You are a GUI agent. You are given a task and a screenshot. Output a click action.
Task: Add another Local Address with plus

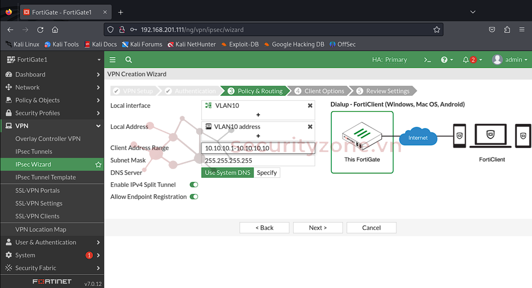258,136
